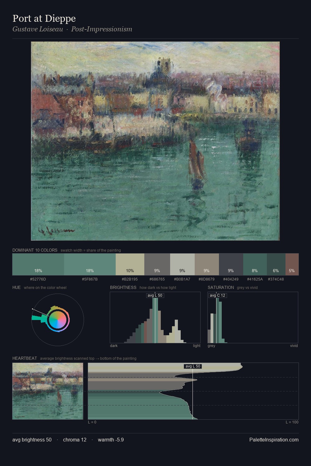Viewport: 311px width, 466px height.
Task: Click "how dark vs how light" caption
Action: [x=158, y=288]
